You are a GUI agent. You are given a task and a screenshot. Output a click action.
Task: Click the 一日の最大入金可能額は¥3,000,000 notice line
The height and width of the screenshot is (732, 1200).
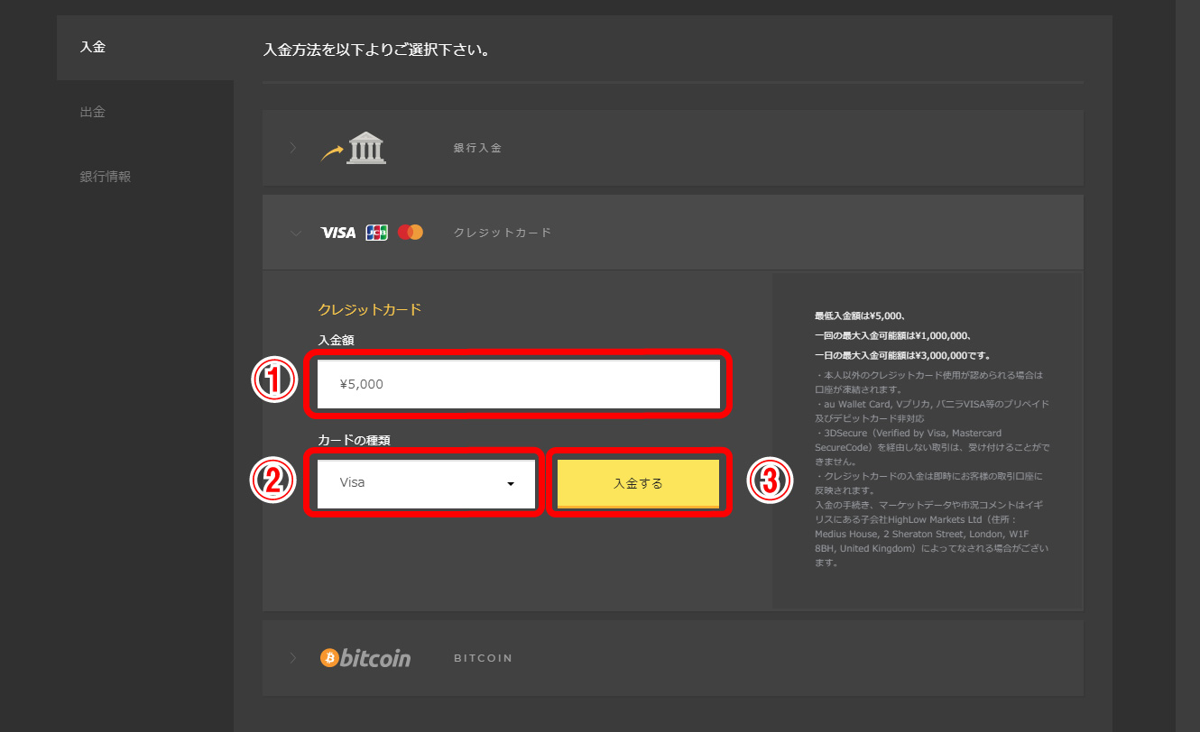[x=902, y=355]
